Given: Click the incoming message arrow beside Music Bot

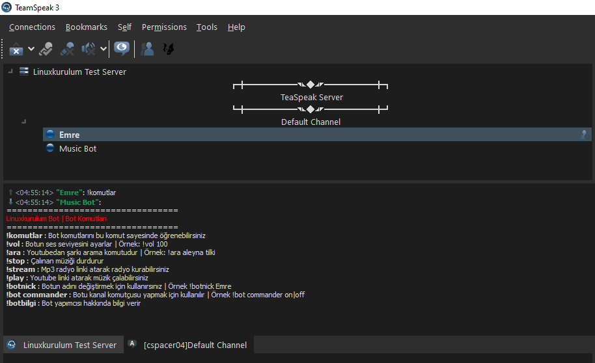Looking at the screenshot, I should click(10, 202).
